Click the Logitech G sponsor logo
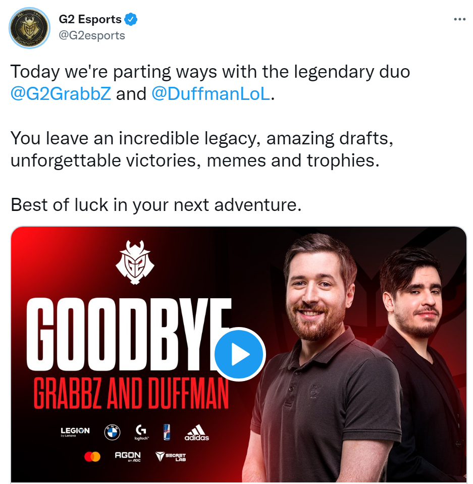The height and width of the screenshot is (484, 473). pos(141,432)
